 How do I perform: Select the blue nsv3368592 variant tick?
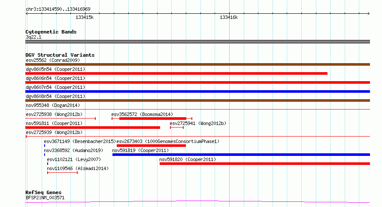coord(45,155)
